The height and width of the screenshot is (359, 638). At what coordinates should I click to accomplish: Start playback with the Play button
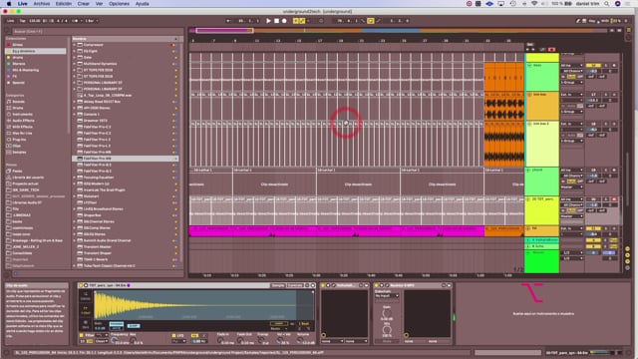coord(268,21)
